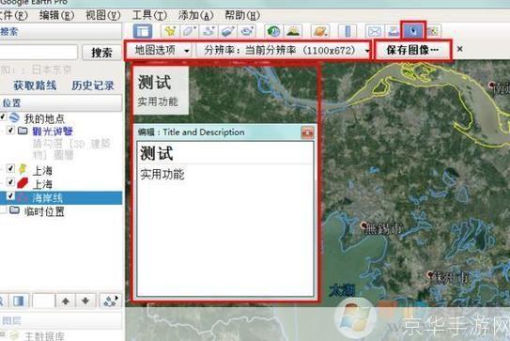Collapse the 搜索 panel header
The height and width of the screenshot is (341, 510).
coord(60,32)
